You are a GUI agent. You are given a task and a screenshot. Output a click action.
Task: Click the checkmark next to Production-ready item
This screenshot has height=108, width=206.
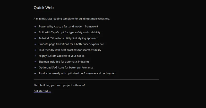pos(35,73)
